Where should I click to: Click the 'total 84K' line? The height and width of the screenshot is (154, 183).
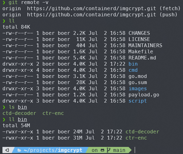coord(16,27)
